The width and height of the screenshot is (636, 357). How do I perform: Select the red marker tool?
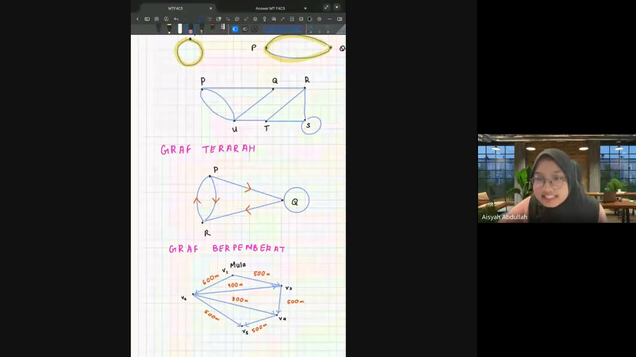pyautogui.click(x=212, y=28)
